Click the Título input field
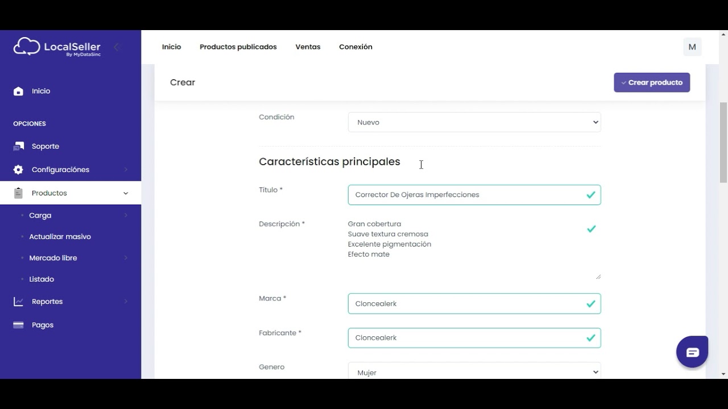This screenshot has width=728, height=409. (x=474, y=195)
